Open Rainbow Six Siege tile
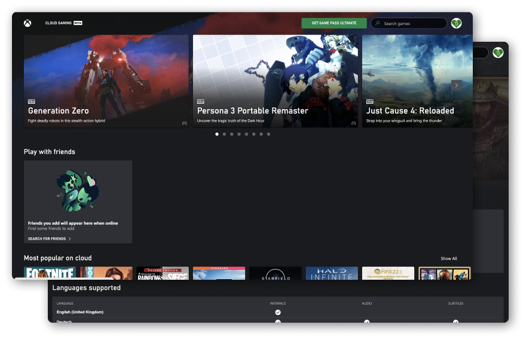Viewport: 523px width, 337px height. (163, 273)
